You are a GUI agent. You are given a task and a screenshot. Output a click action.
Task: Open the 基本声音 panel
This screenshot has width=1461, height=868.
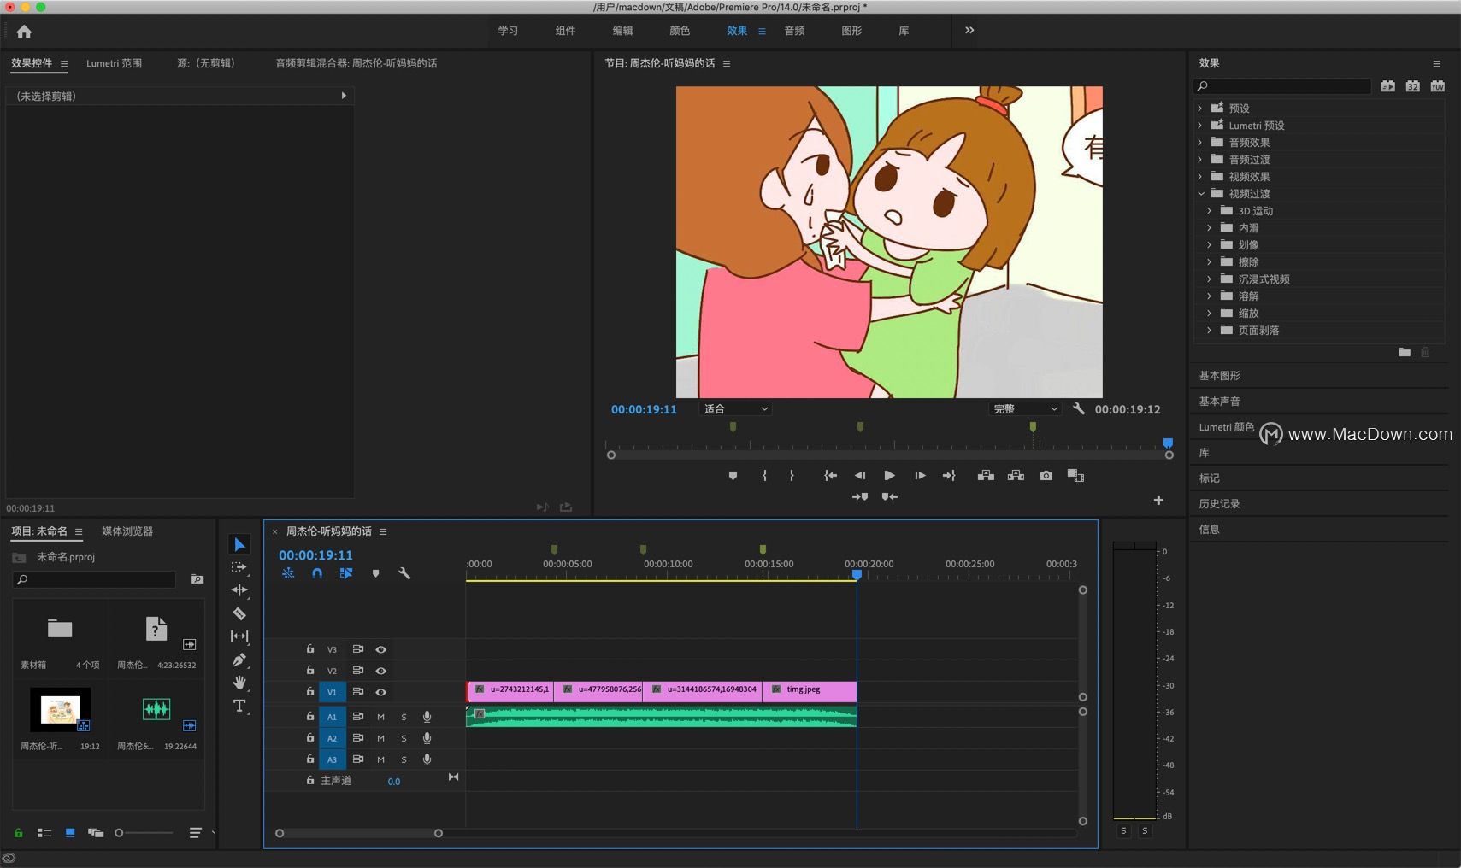tap(1219, 402)
